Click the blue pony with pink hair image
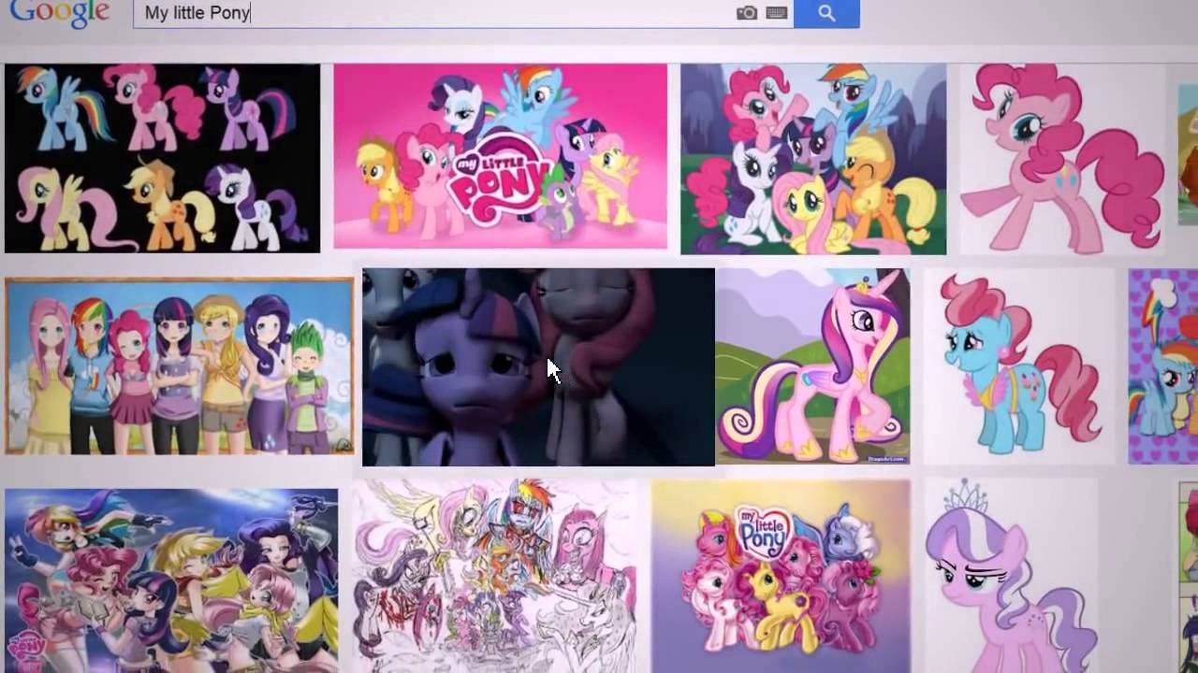The width and height of the screenshot is (1198, 673). tap(1018, 366)
